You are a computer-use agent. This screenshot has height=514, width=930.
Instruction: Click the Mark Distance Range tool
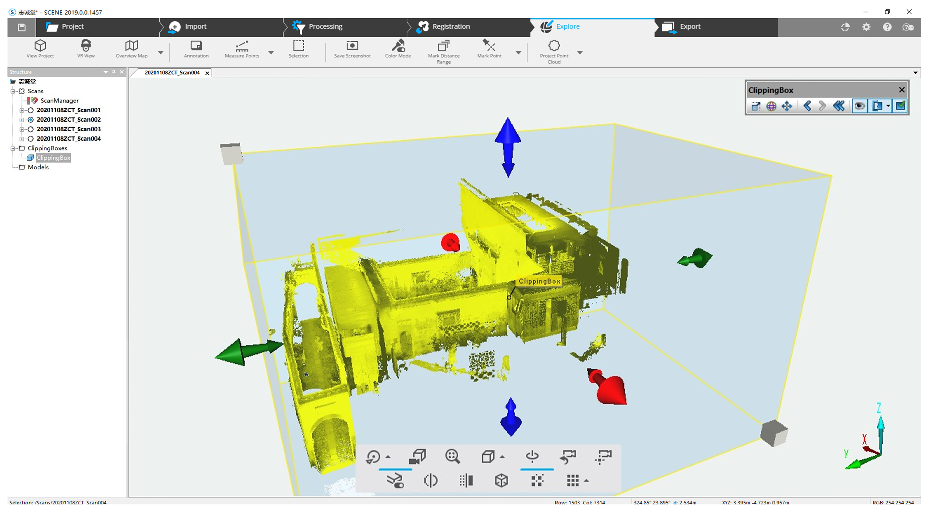pyautogui.click(x=443, y=51)
